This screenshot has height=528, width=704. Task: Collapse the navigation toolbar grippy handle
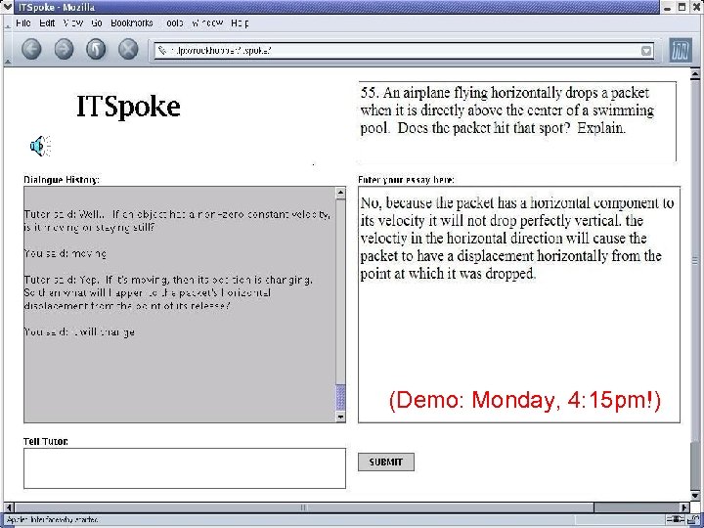pyautogui.click(x=7, y=50)
